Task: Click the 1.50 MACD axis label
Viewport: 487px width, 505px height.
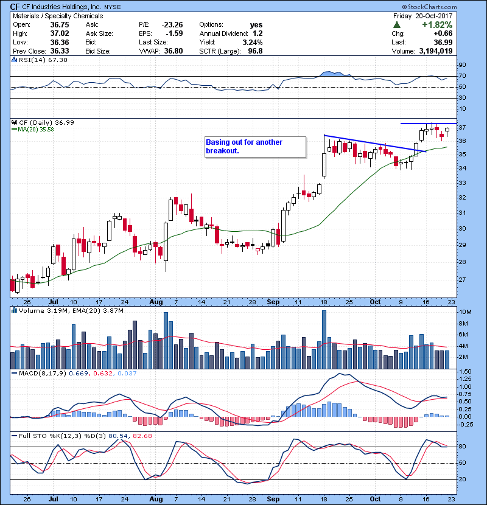Action: pyautogui.click(x=464, y=371)
